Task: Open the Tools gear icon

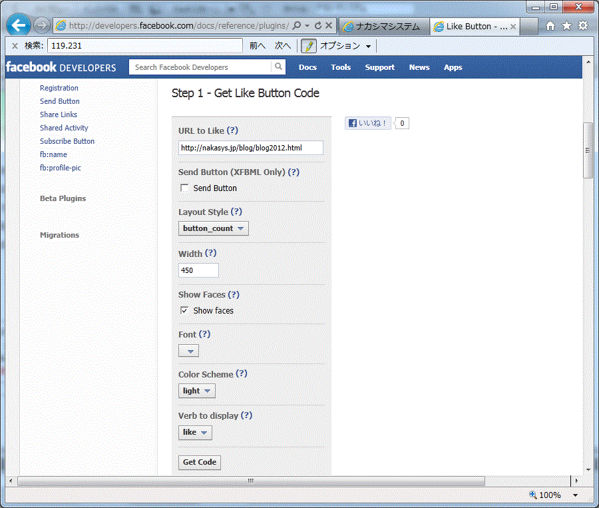Action: click(583, 26)
